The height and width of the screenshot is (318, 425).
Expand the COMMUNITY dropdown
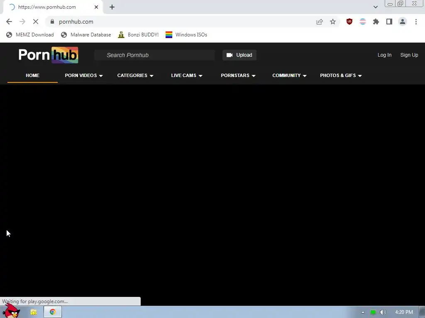[x=289, y=75]
